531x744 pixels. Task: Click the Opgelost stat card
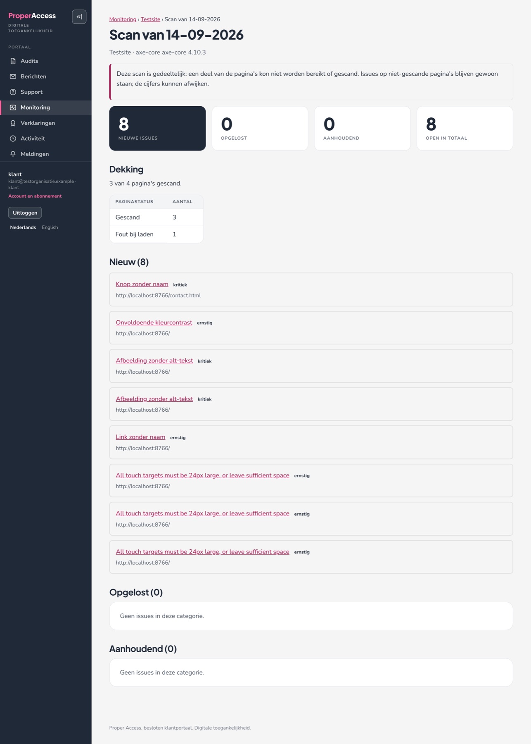pos(260,128)
